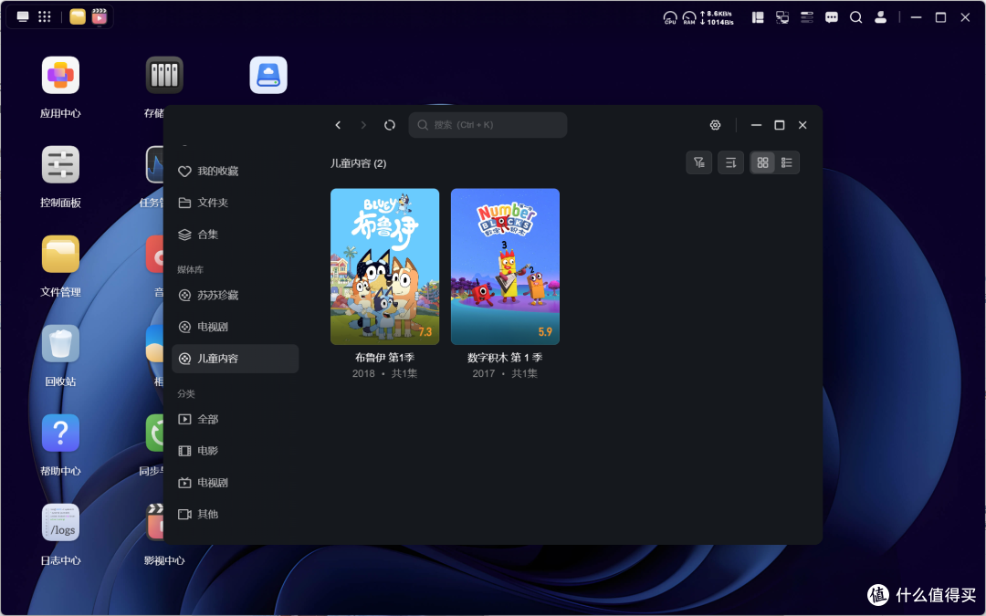The height and width of the screenshot is (616, 986).
Task: Open 合集 in the sidebar
Action: pyautogui.click(x=236, y=235)
